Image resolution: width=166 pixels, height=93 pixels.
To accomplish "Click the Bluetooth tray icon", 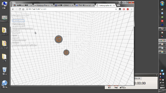I will (161, 77).
